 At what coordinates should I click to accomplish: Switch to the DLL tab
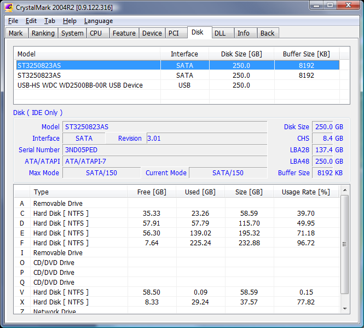point(222,33)
